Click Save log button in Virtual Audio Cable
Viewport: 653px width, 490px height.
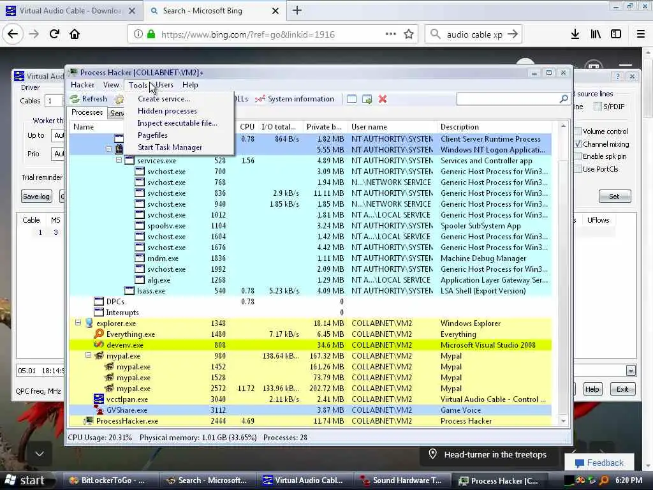pos(36,197)
